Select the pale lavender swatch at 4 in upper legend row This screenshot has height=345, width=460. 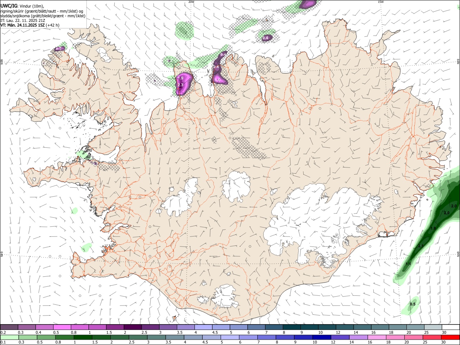203,327
